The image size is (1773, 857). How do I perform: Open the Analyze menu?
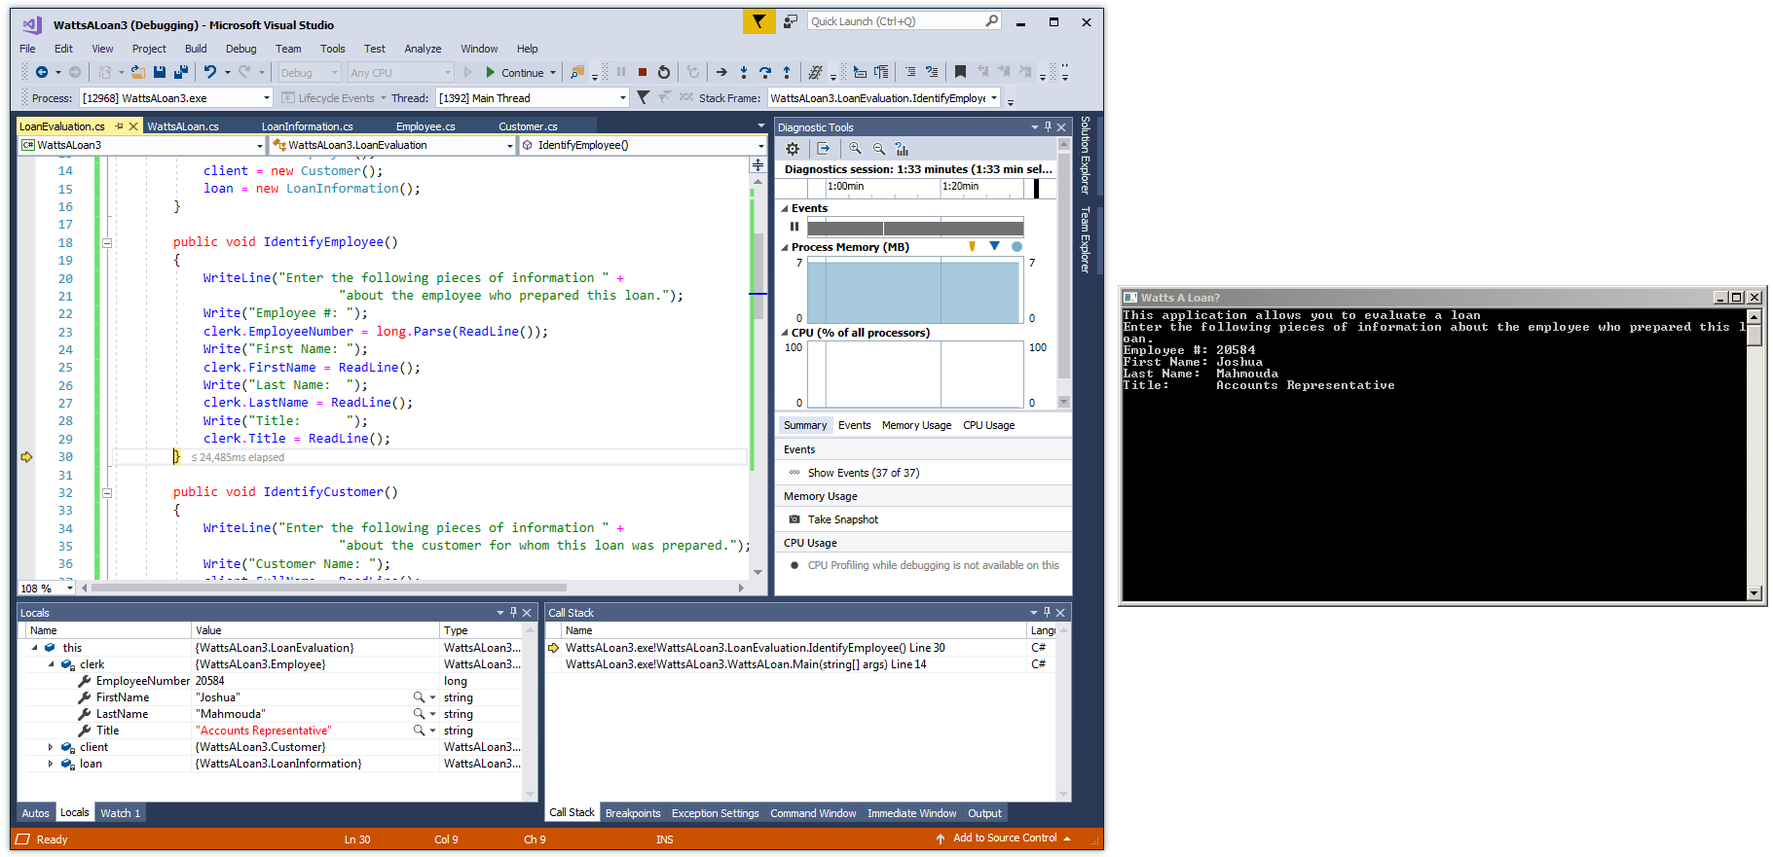pyautogui.click(x=423, y=49)
